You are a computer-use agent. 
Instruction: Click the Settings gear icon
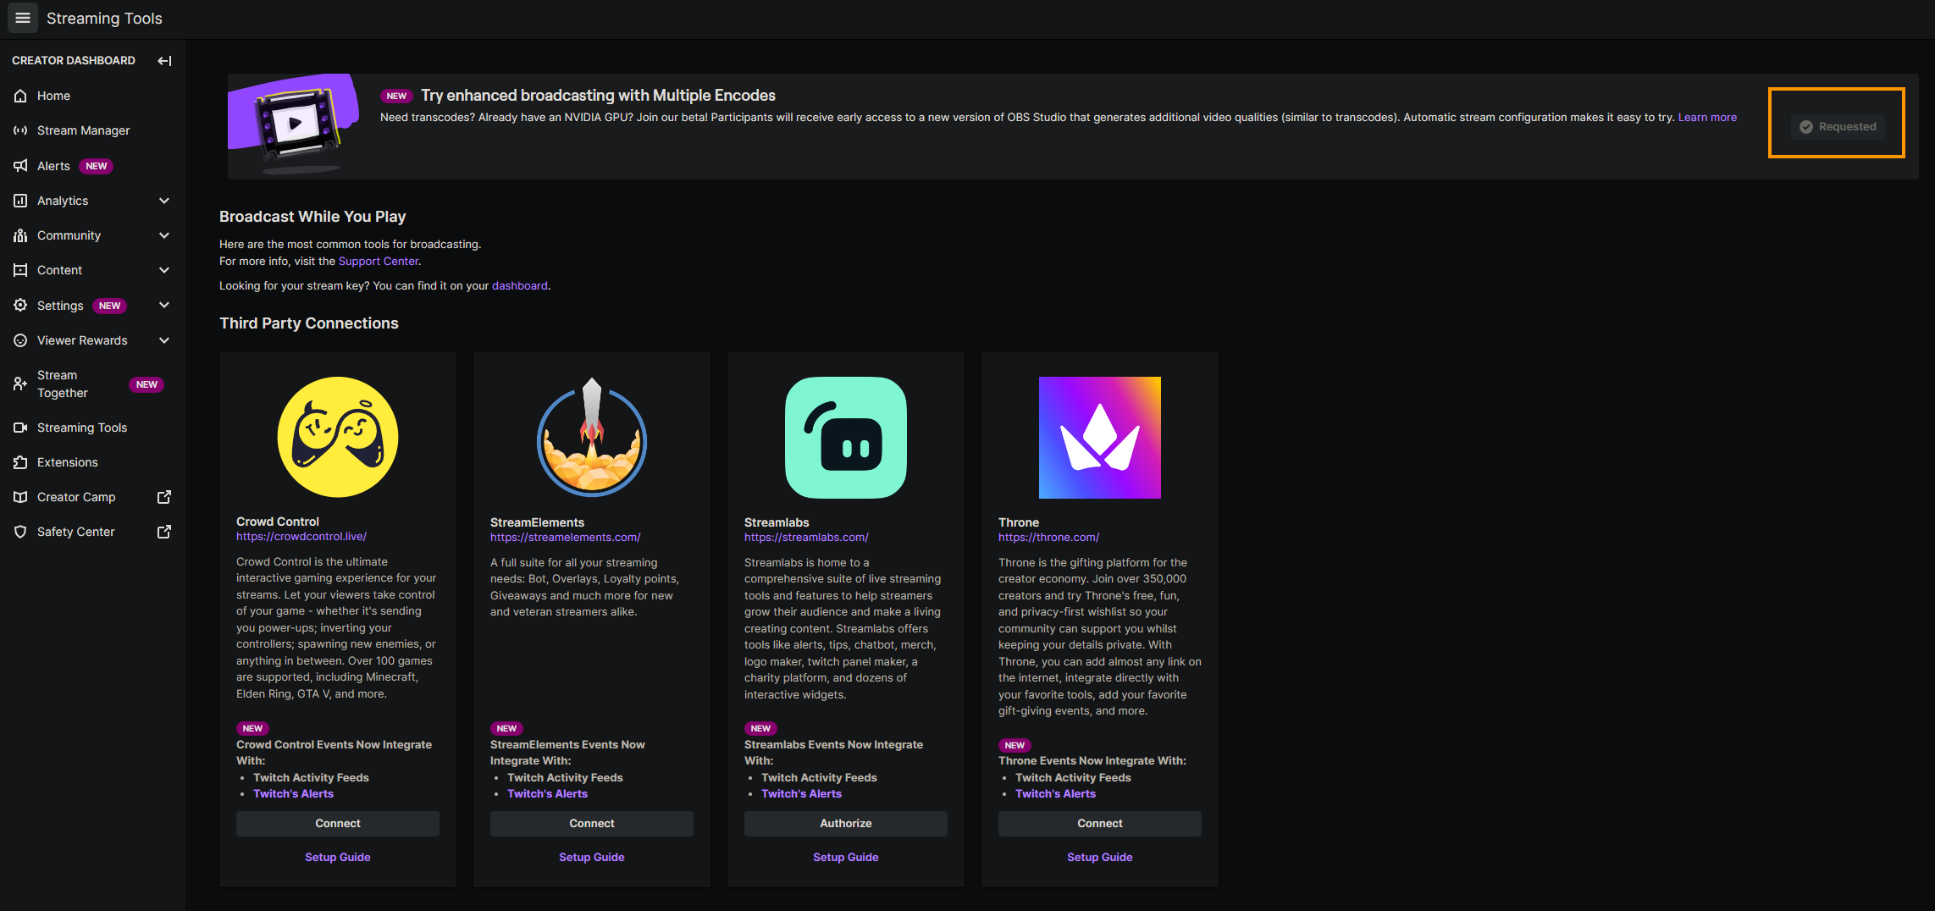pyautogui.click(x=20, y=305)
